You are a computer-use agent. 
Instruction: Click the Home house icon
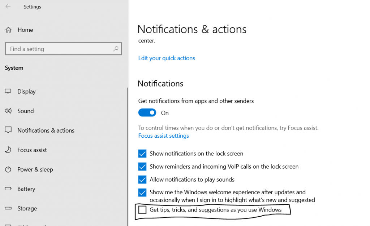[x=8, y=30]
